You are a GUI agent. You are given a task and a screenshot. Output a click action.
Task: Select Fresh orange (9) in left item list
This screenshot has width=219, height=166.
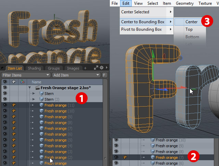point(59,117)
